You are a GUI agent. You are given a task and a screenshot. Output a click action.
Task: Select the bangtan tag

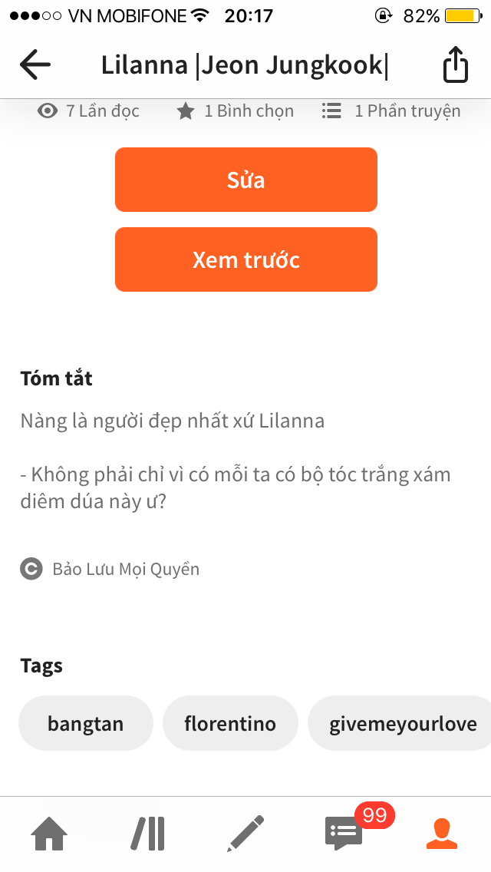[86, 723]
